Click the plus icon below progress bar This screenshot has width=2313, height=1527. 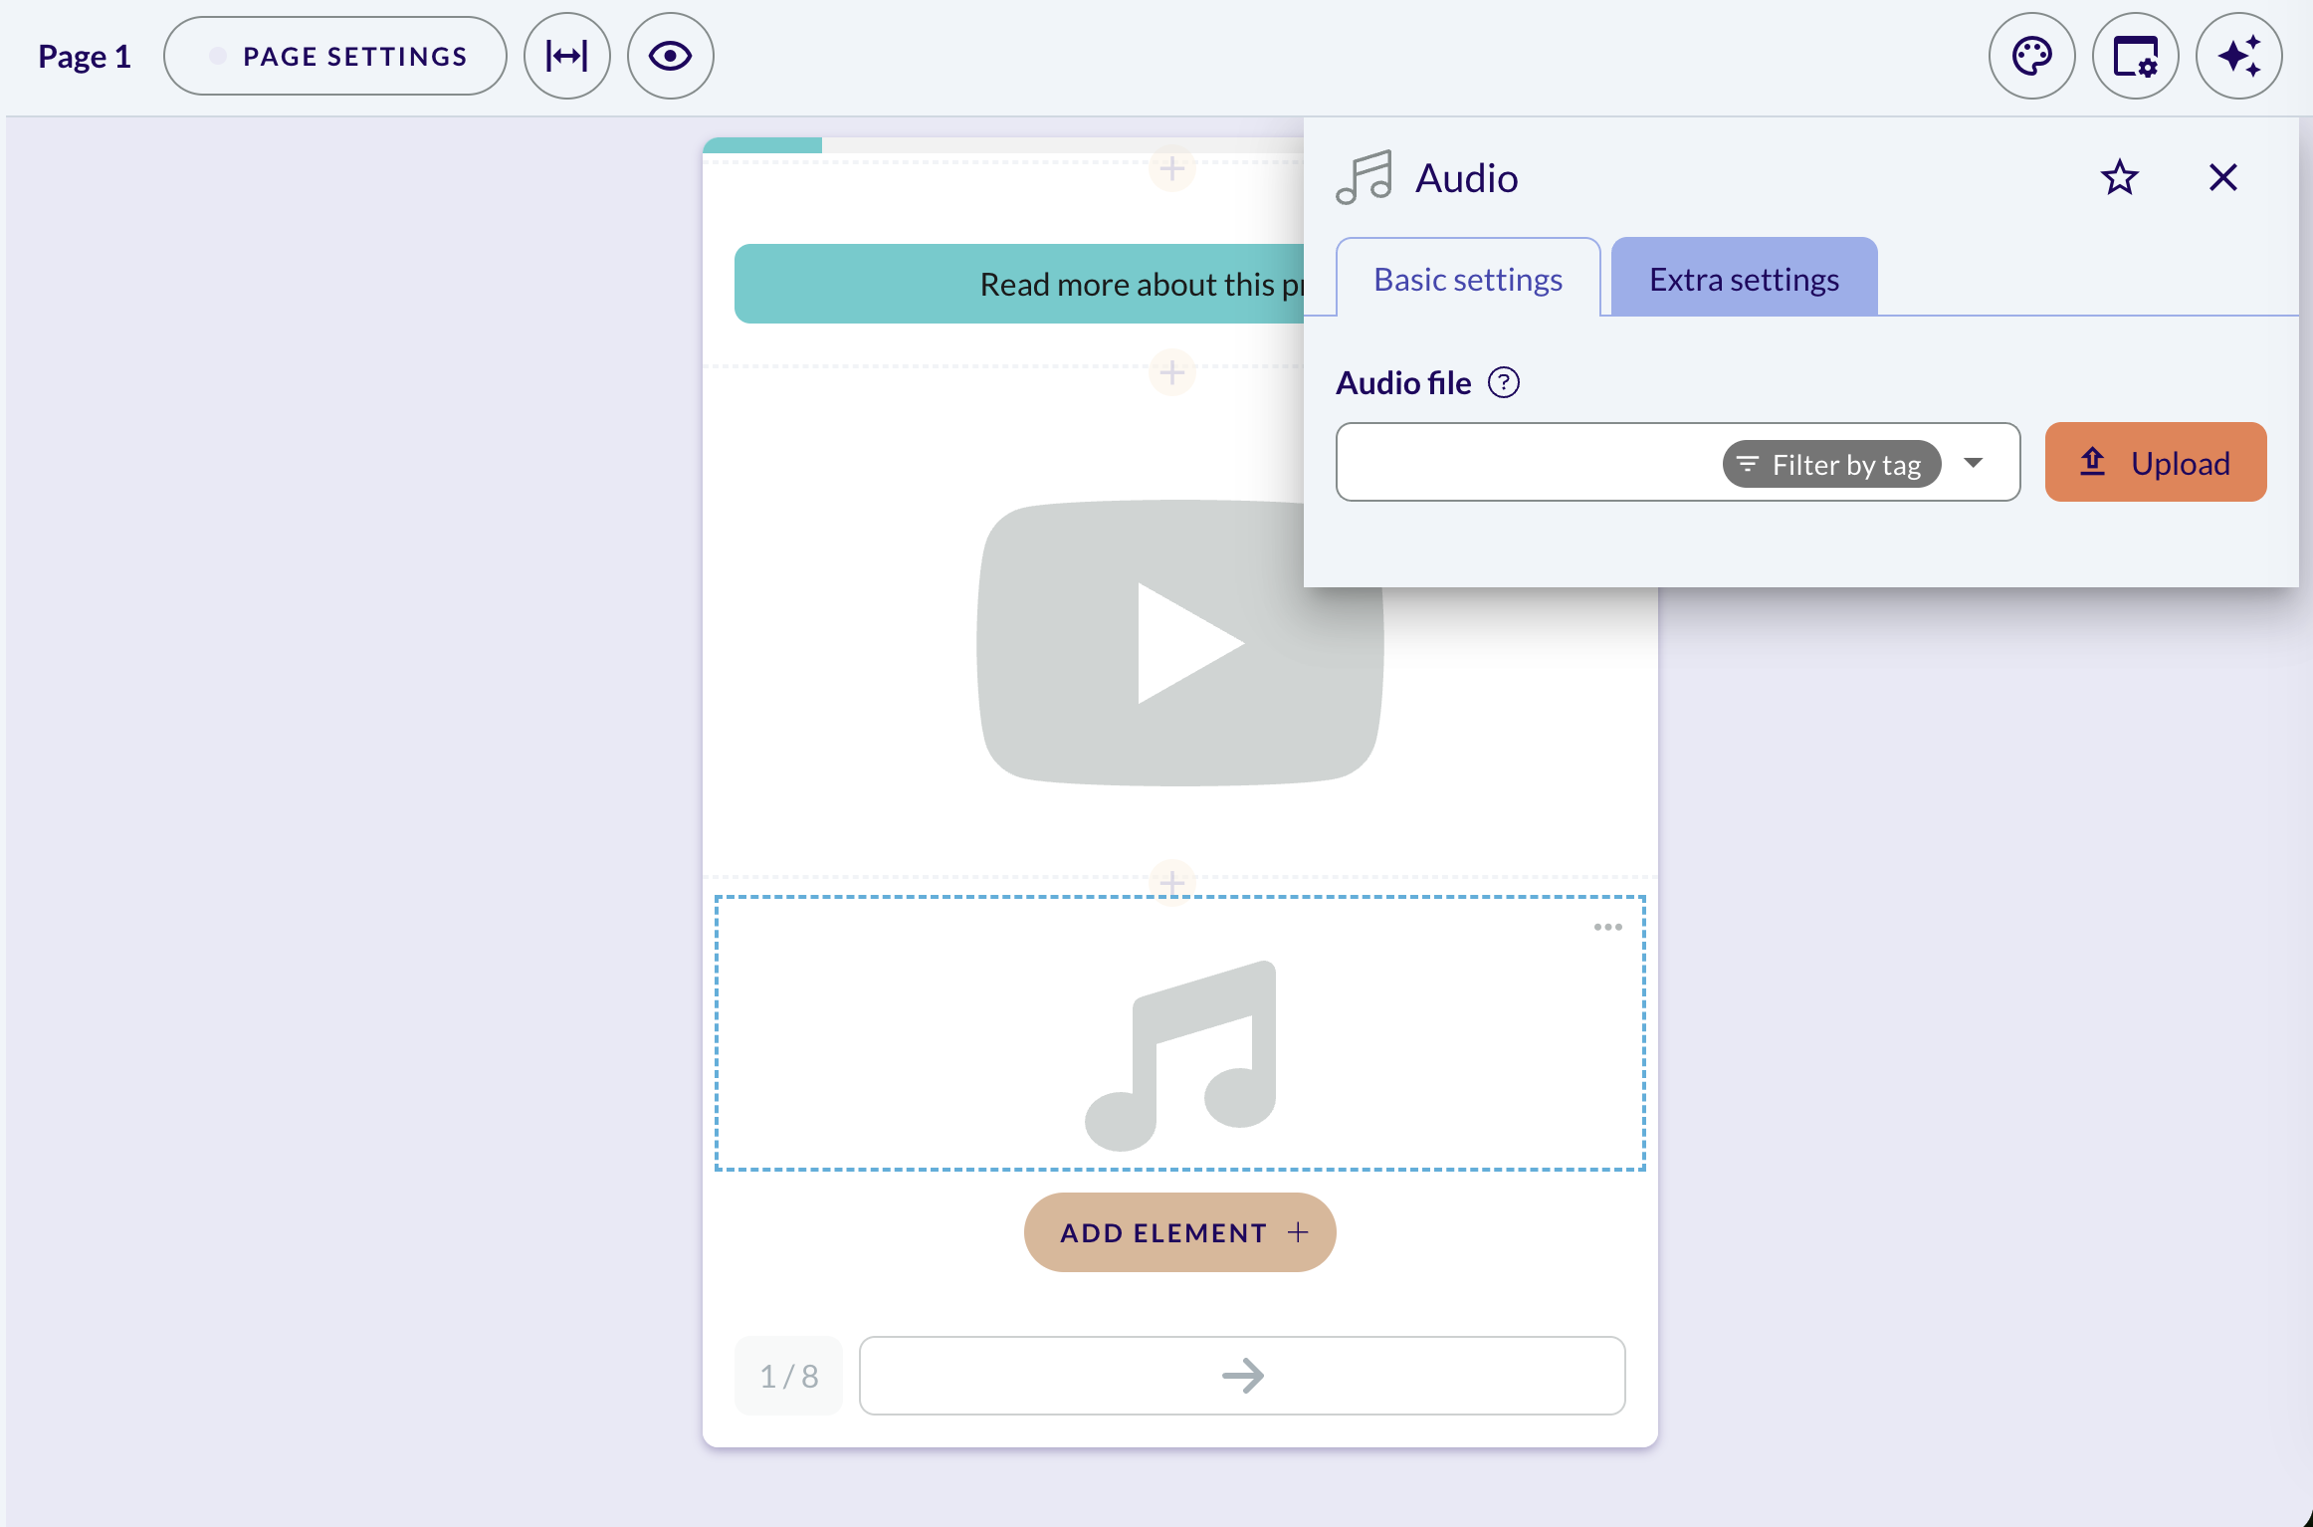[1172, 168]
